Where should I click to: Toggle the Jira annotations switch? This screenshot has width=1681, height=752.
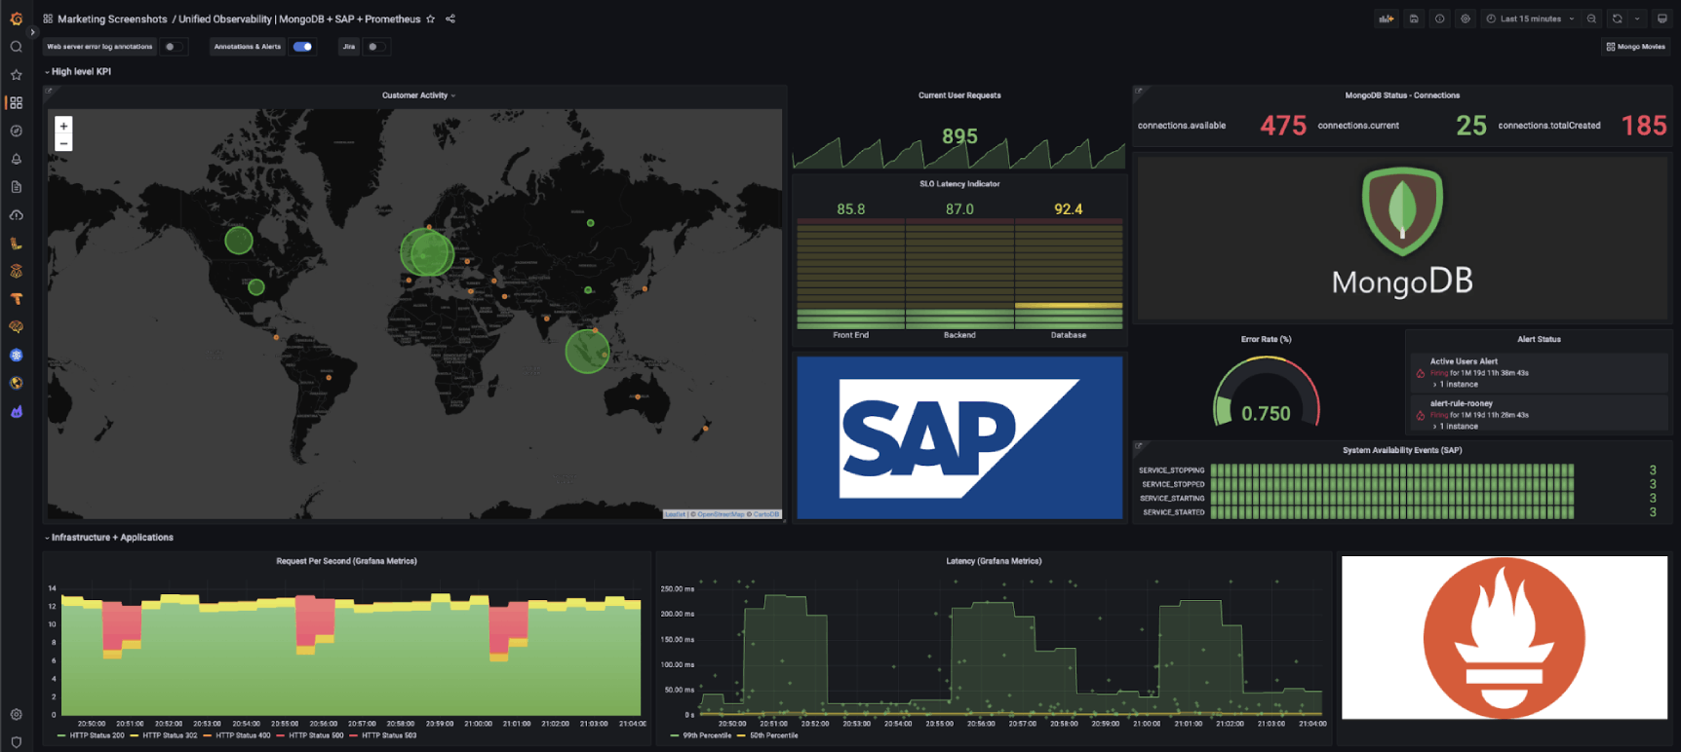375,47
